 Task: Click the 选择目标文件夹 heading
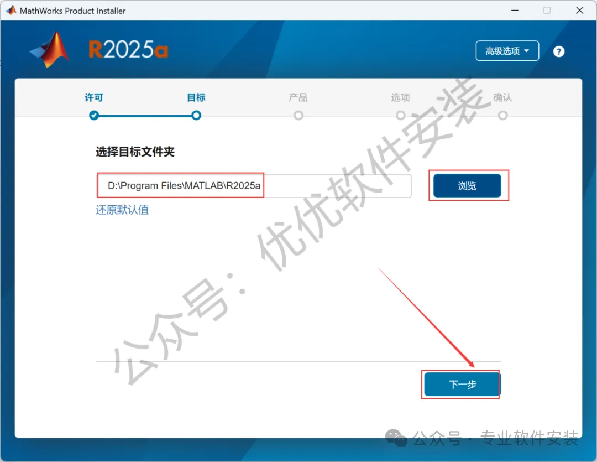(x=135, y=152)
